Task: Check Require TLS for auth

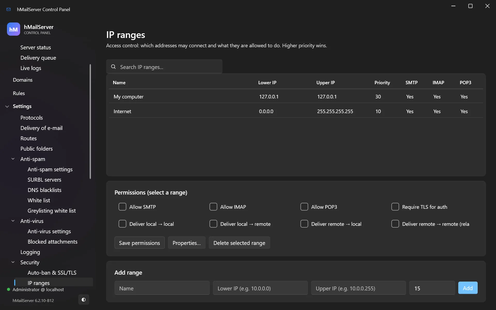Action: click(x=395, y=207)
